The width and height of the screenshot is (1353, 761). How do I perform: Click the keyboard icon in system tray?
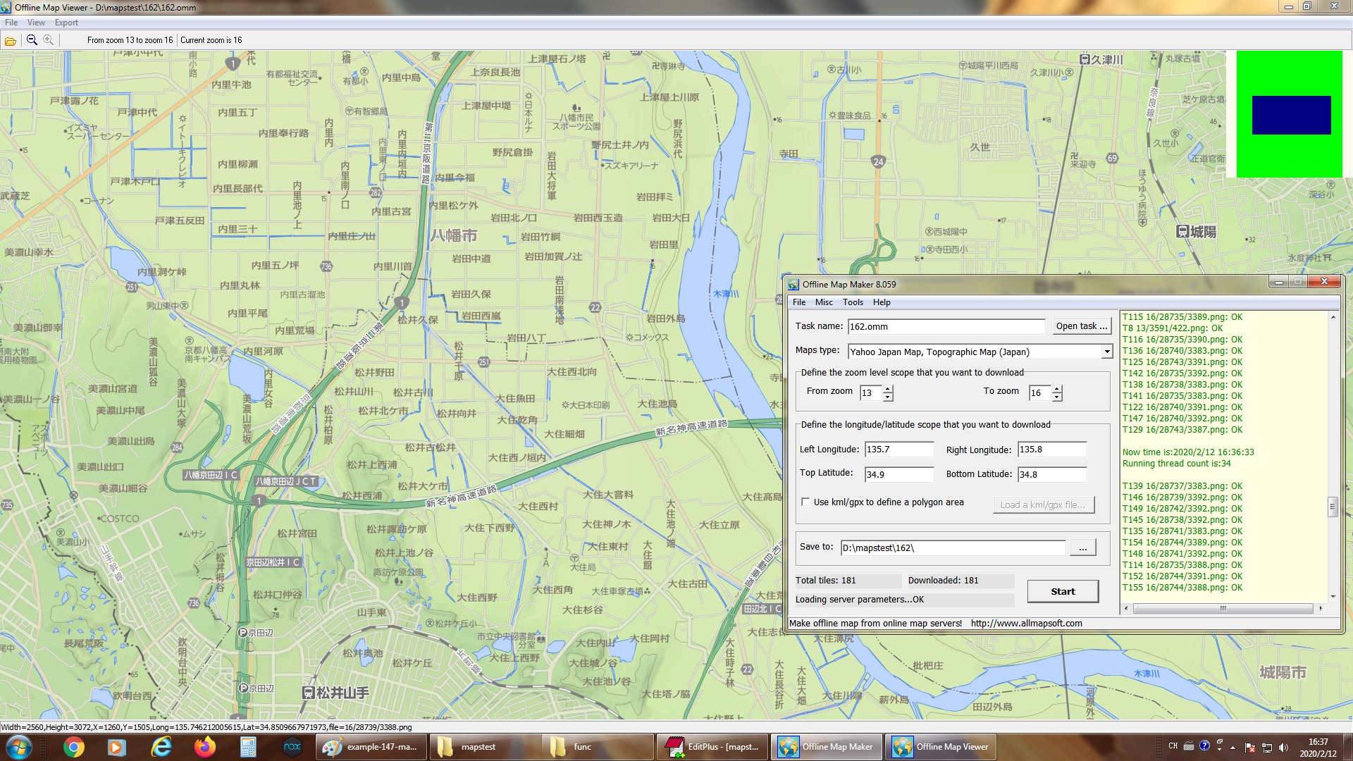click(1189, 745)
